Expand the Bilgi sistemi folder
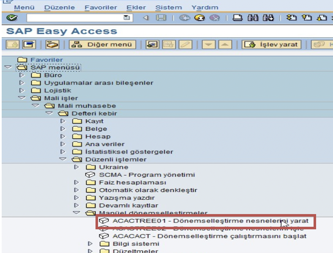333x253 pixels. click(x=90, y=244)
